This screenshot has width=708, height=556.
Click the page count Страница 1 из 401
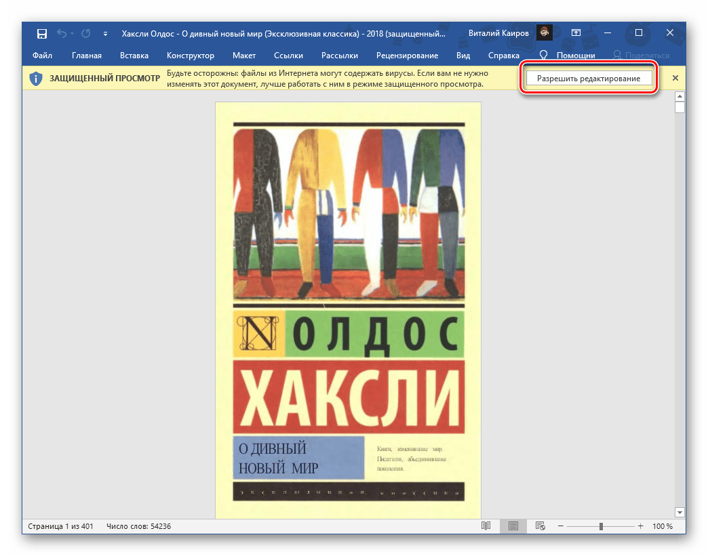60,526
